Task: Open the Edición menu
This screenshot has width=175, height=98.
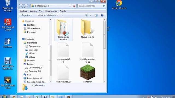Action: pyautogui.click(x=33, y=11)
